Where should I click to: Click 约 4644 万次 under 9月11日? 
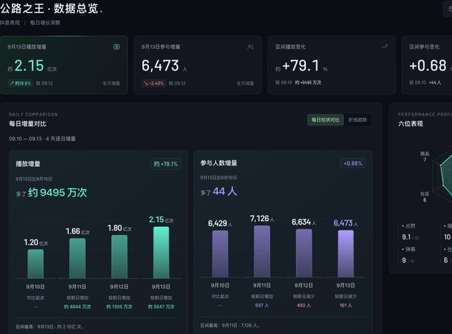pyautogui.click(x=78, y=307)
